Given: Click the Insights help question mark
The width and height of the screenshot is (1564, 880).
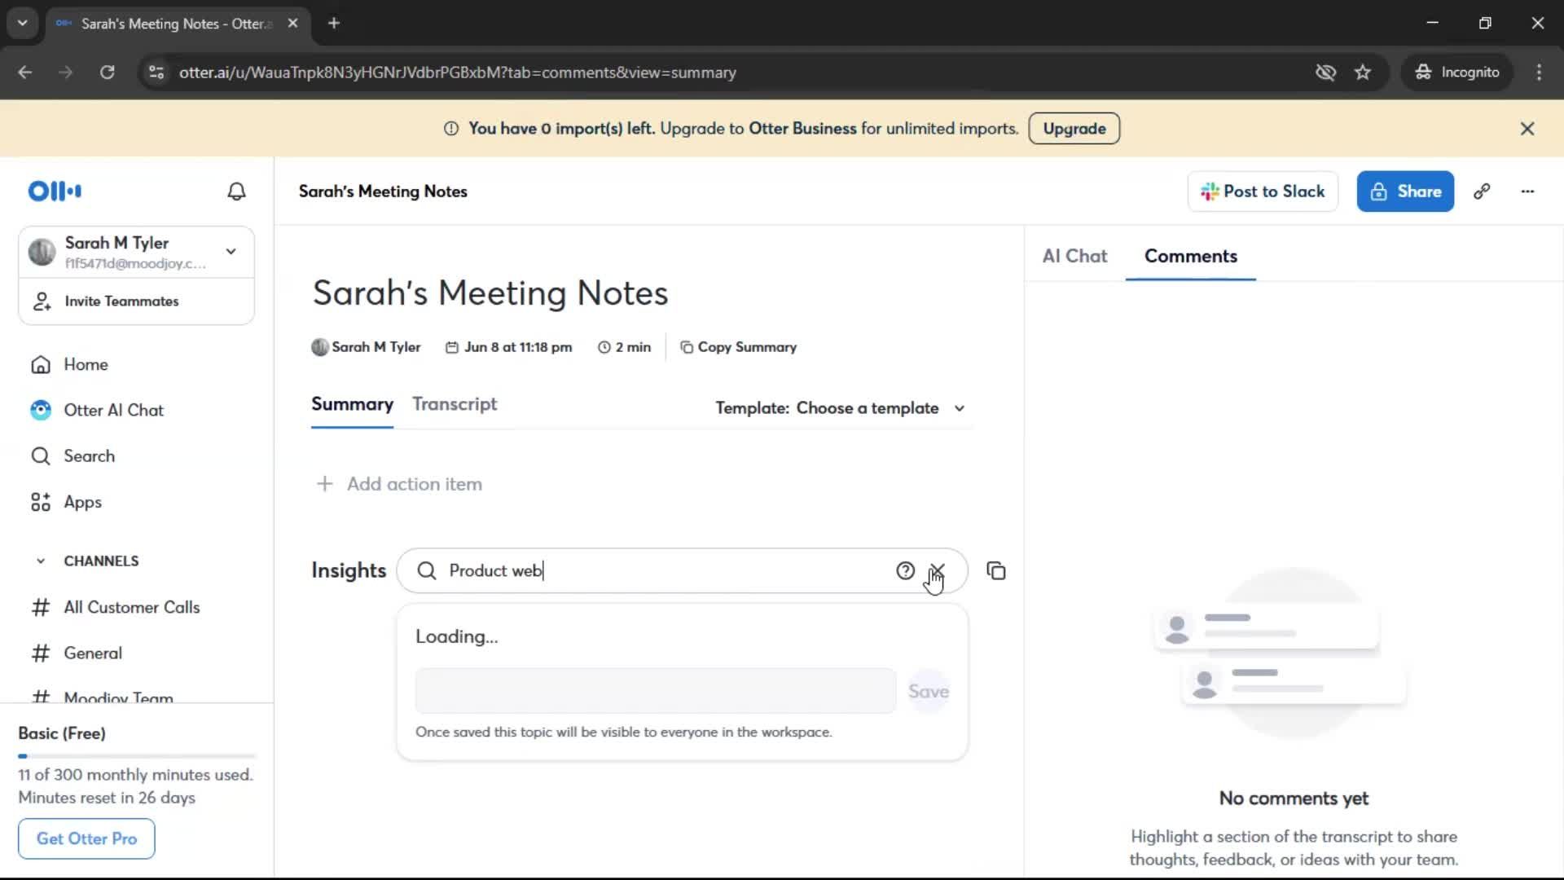Looking at the screenshot, I should coord(905,571).
